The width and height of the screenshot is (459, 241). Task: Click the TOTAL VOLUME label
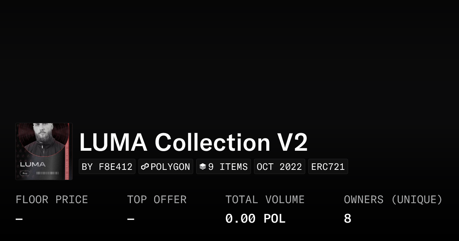coord(265,200)
